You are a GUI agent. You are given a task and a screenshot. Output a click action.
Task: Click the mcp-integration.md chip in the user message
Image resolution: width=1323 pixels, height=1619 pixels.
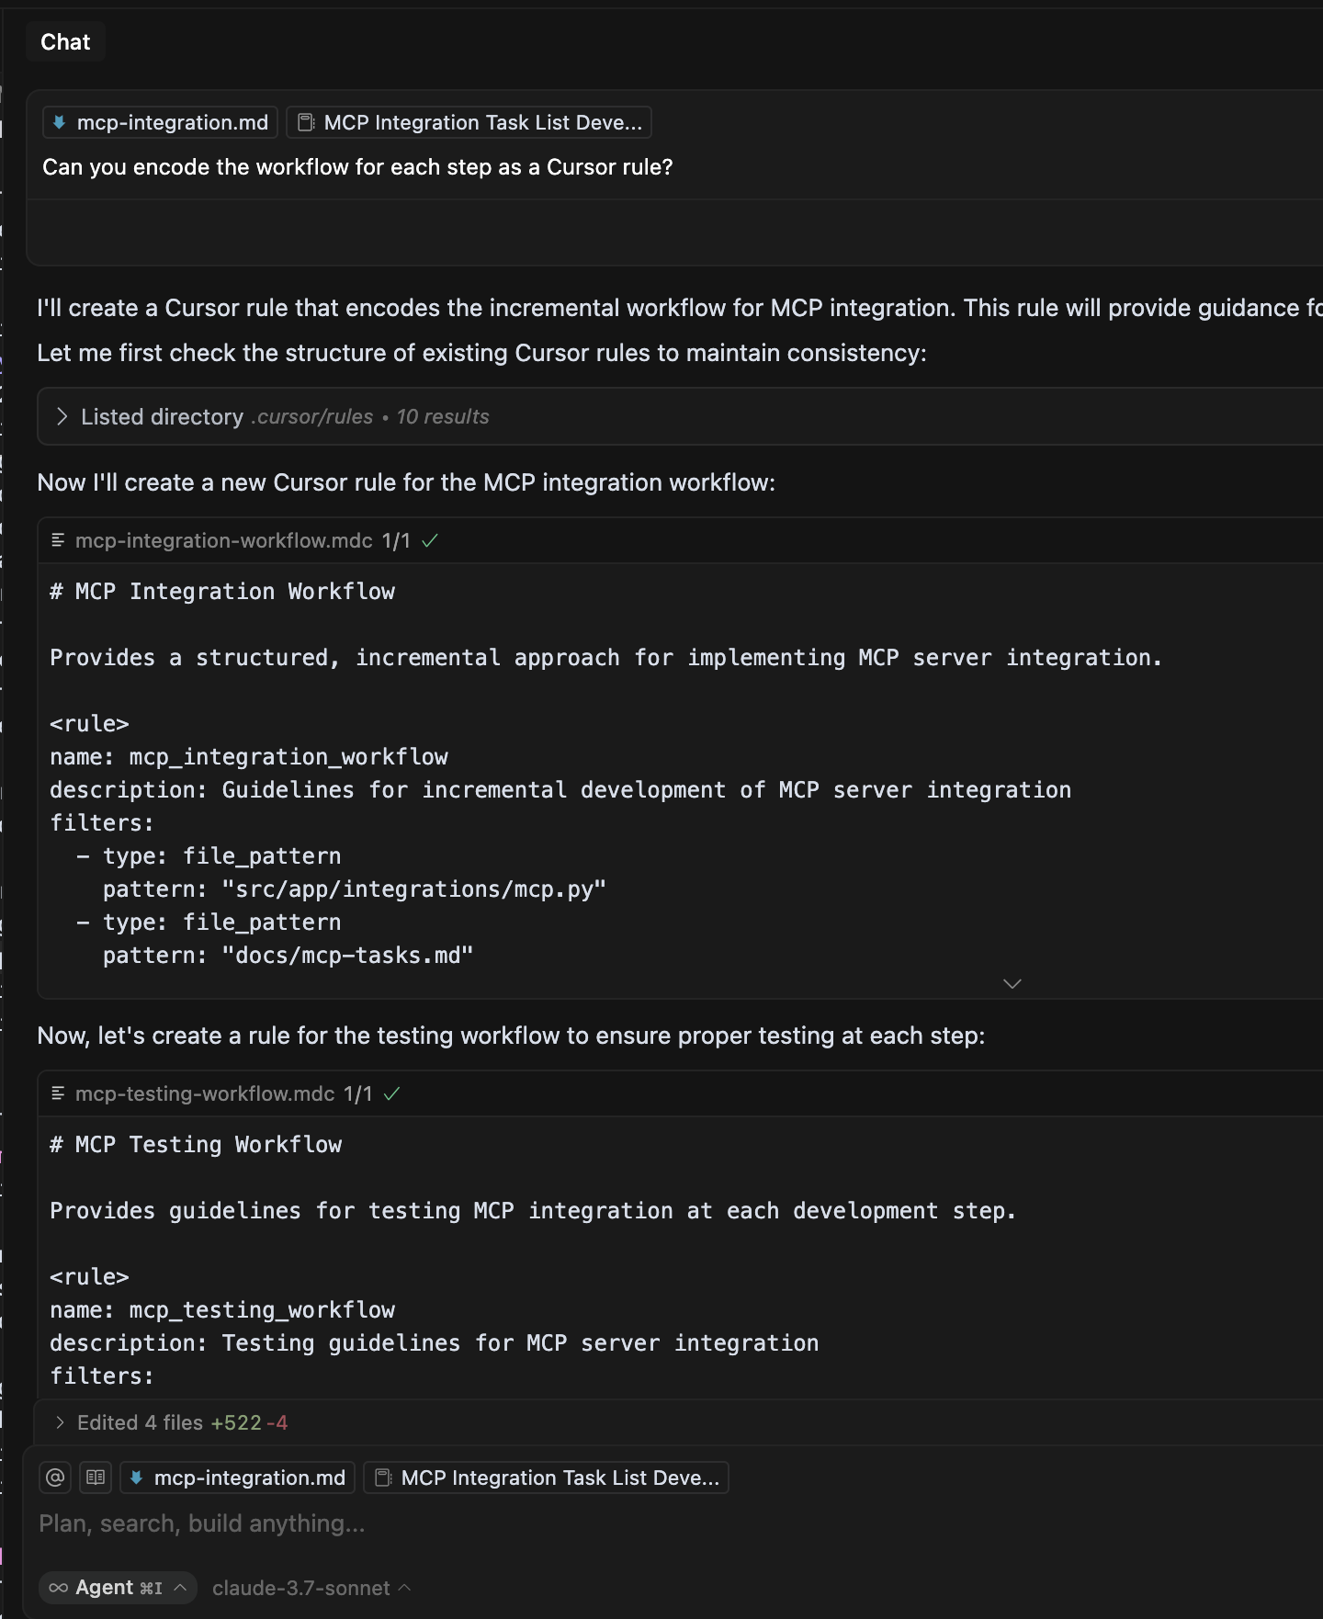(160, 122)
